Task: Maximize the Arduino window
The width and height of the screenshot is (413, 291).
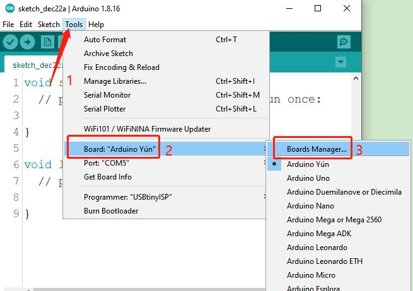Action: pyautogui.click(x=318, y=8)
